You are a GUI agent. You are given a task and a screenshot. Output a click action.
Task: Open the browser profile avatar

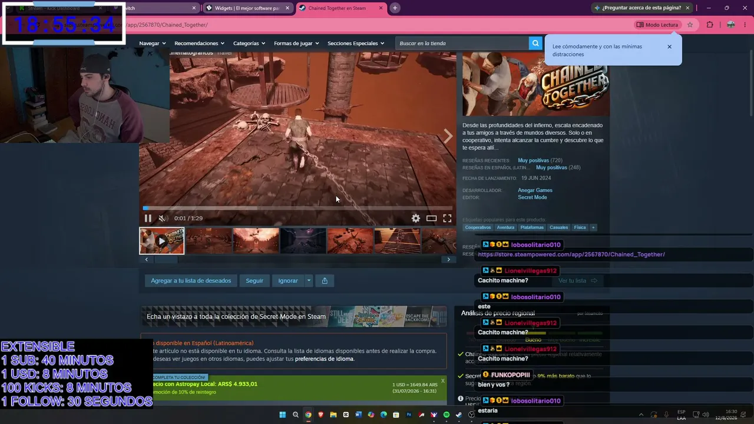(x=730, y=25)
